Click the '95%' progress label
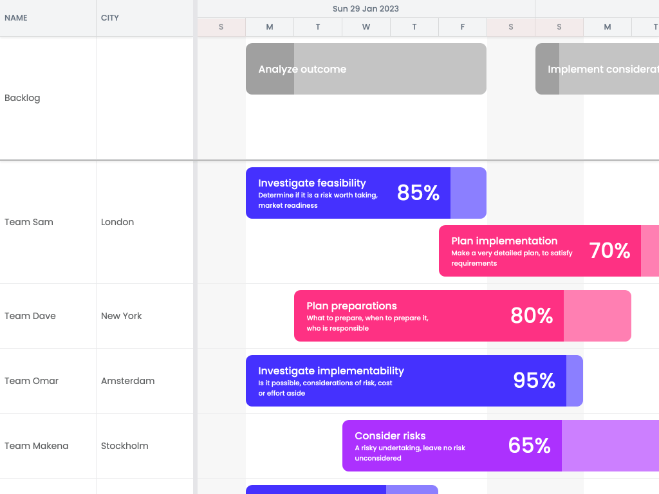The height and width of the screenshot is (494, 659). point(534,381)
